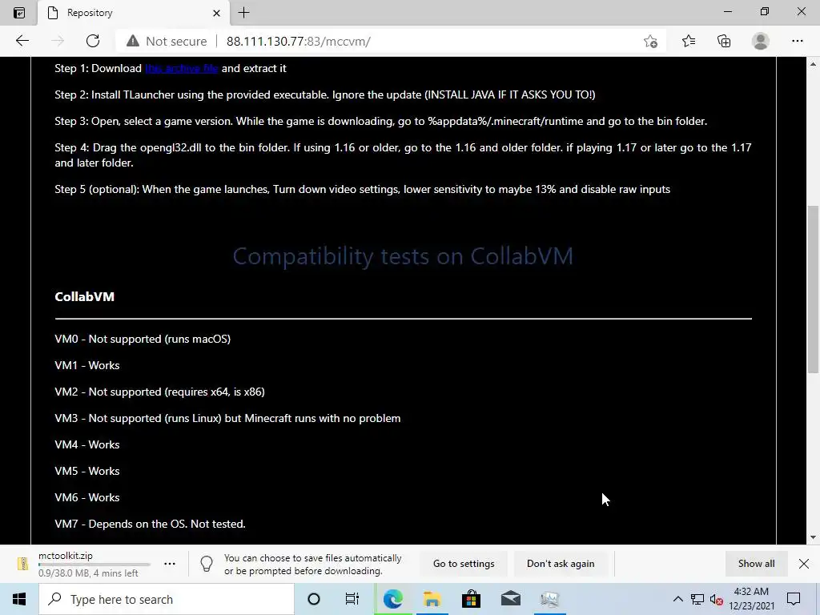The image size is (820, 615).
Task: Click the Not secure warning indicator
Action: [167, 42]
